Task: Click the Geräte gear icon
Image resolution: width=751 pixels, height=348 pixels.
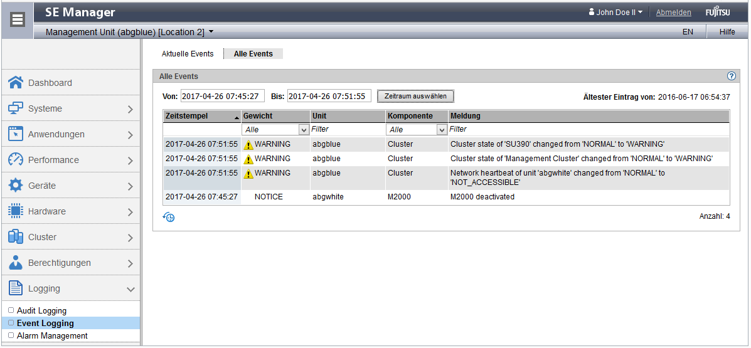Action: [16, 186]
